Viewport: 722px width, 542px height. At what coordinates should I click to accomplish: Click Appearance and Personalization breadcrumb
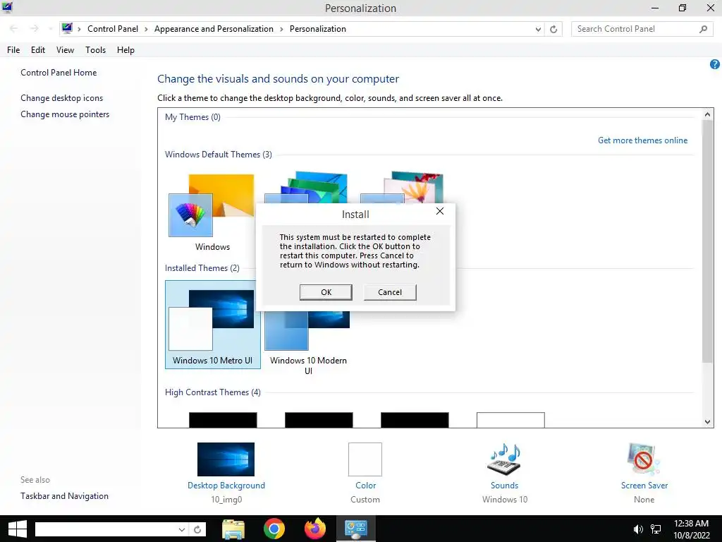pos(214,28)
